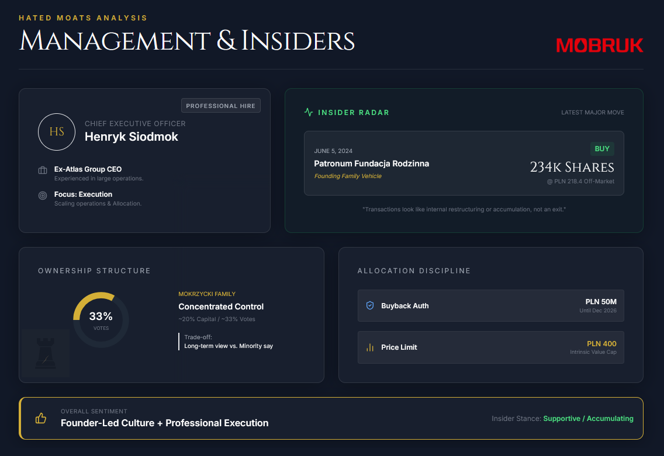Click the target icon beside Focus: Execution
Viewport: 664px width, 456px height.
coord(43,196)
